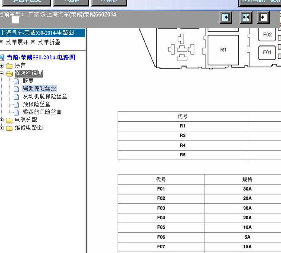Click the >>前进 forward button
The height and width of the screenshot is (253, 281).
(x=109, y=3)
